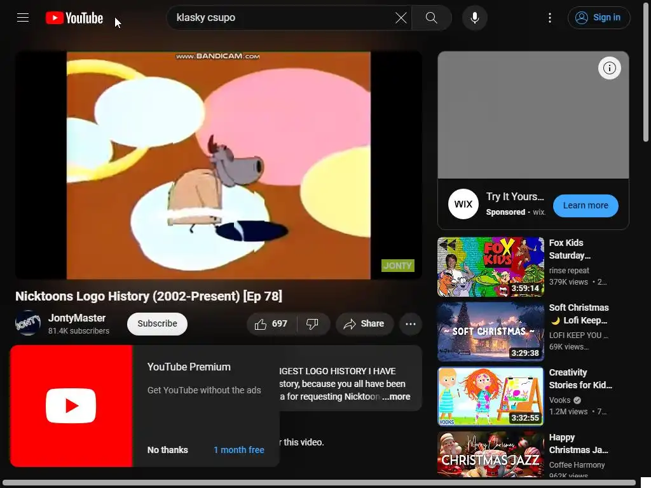The width and height of the screenshot is (651, 488).
Task: Open the hamburger guide menu
Action: tap(23, 17)
